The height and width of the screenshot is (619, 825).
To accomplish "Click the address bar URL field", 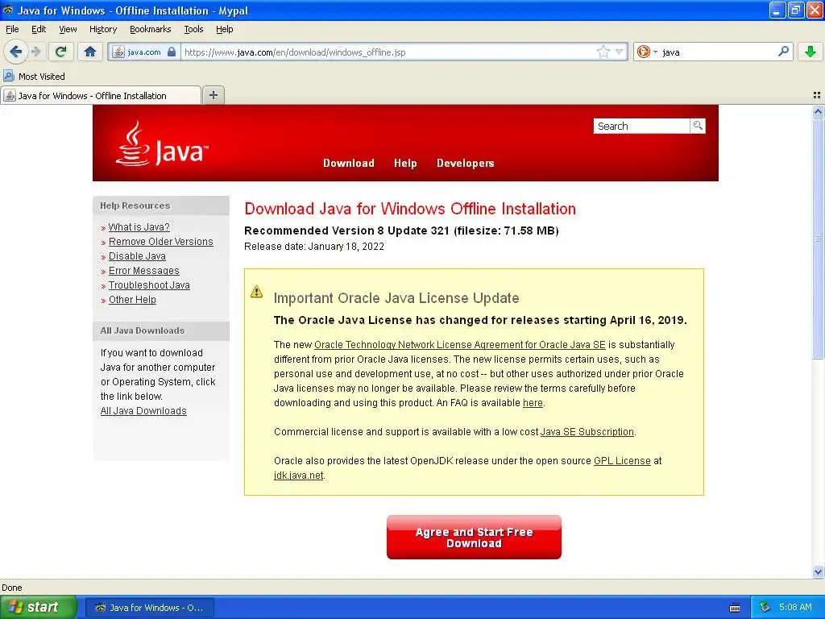I will tap(389, 52).
